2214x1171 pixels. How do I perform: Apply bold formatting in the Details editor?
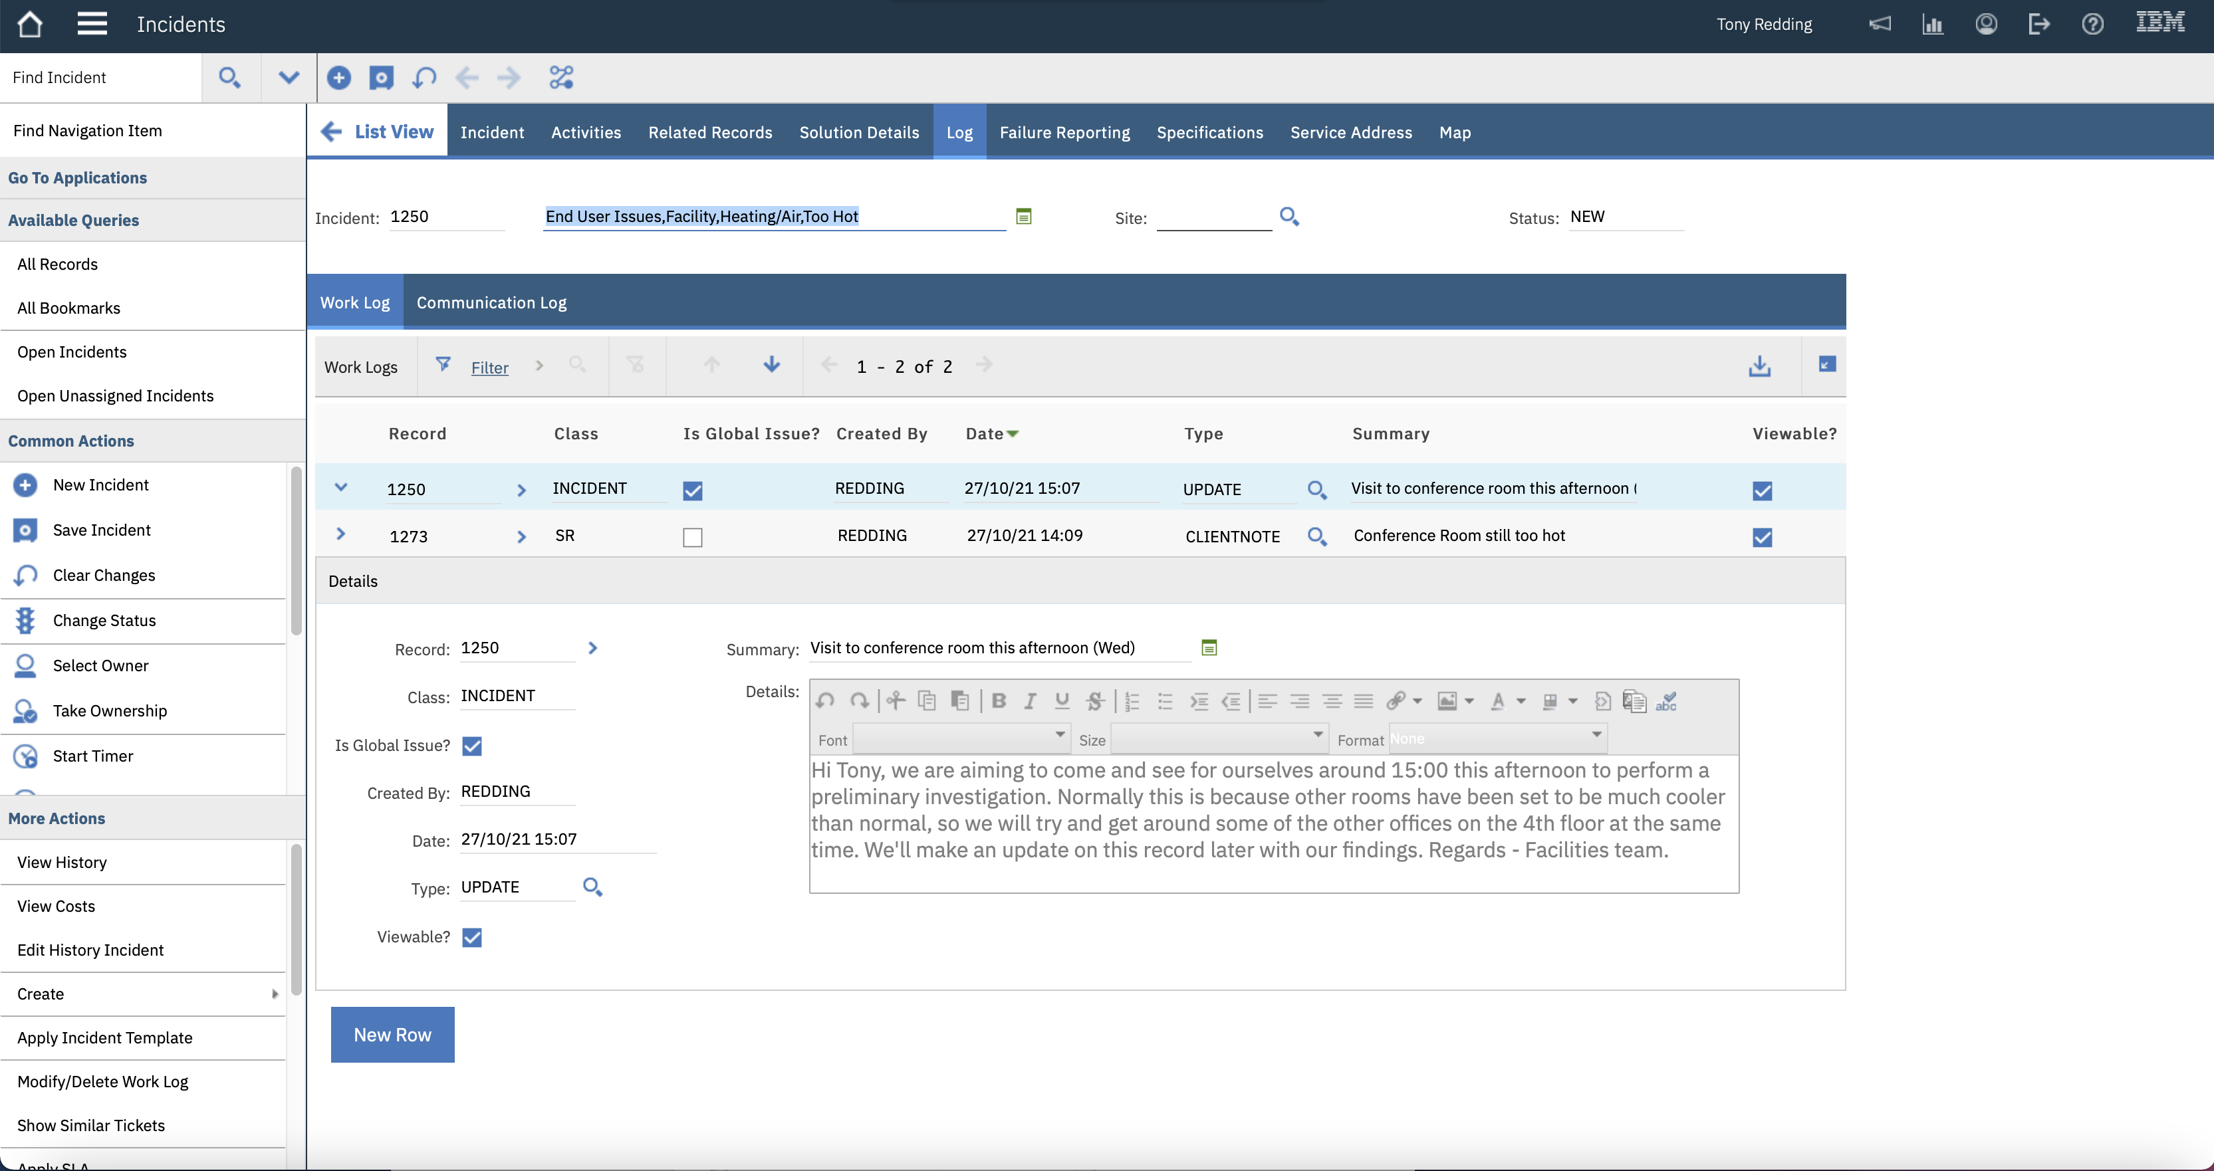coord(998,701)
